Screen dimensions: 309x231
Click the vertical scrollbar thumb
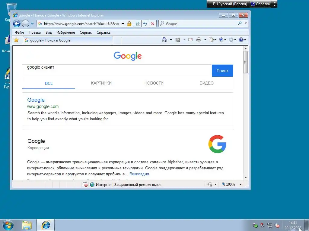pos(246,62)
